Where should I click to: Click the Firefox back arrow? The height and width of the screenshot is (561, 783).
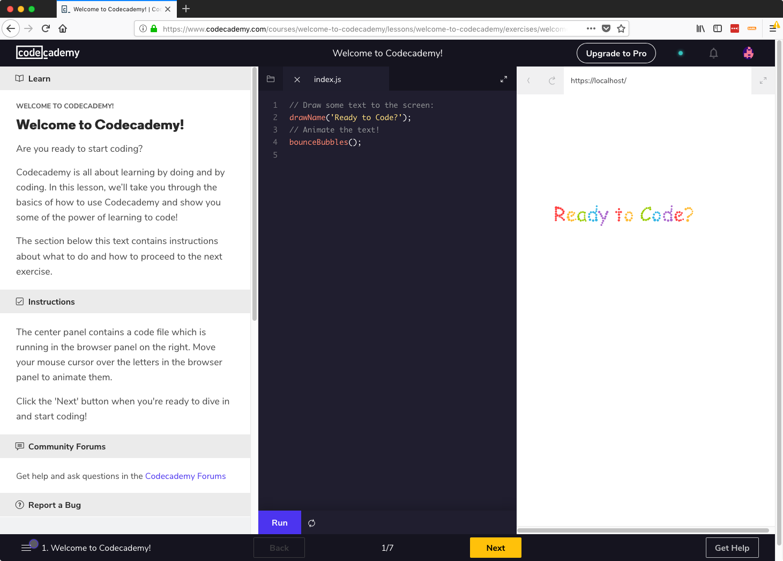tap(11, 28)
